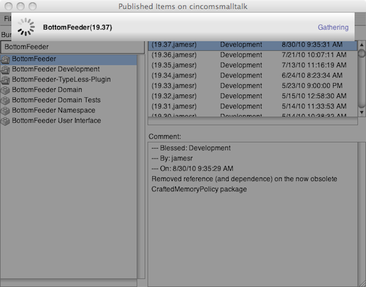This screenshot has height=287, width=366.
Task: Click the BottomFeeder Namespace package icon
Action: tap(5, 111)
